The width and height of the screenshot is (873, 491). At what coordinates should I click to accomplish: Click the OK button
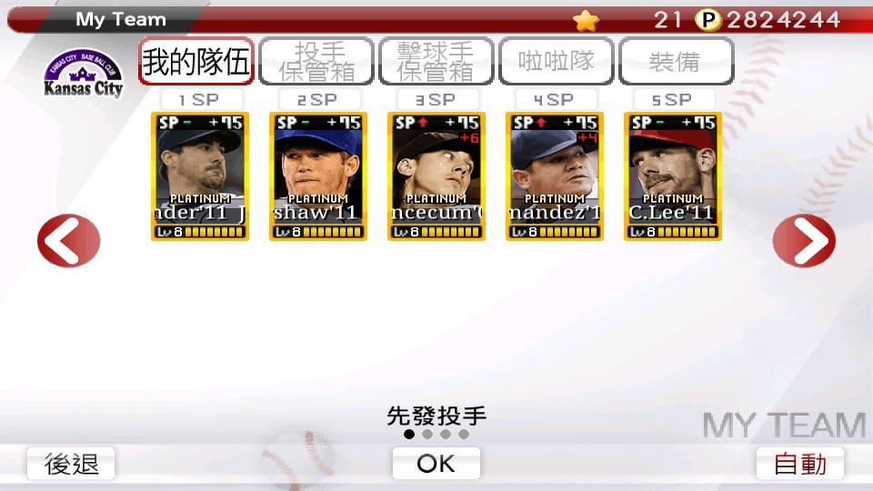[436, 463]
